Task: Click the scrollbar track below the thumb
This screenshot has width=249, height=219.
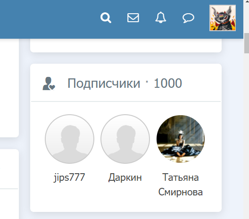Action: [x=247, y=136]
